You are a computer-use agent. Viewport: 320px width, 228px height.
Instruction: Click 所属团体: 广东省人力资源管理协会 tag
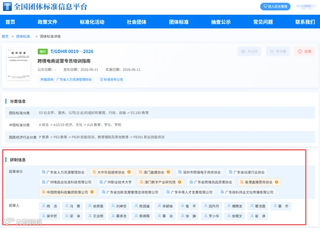[x=66, y=79]
